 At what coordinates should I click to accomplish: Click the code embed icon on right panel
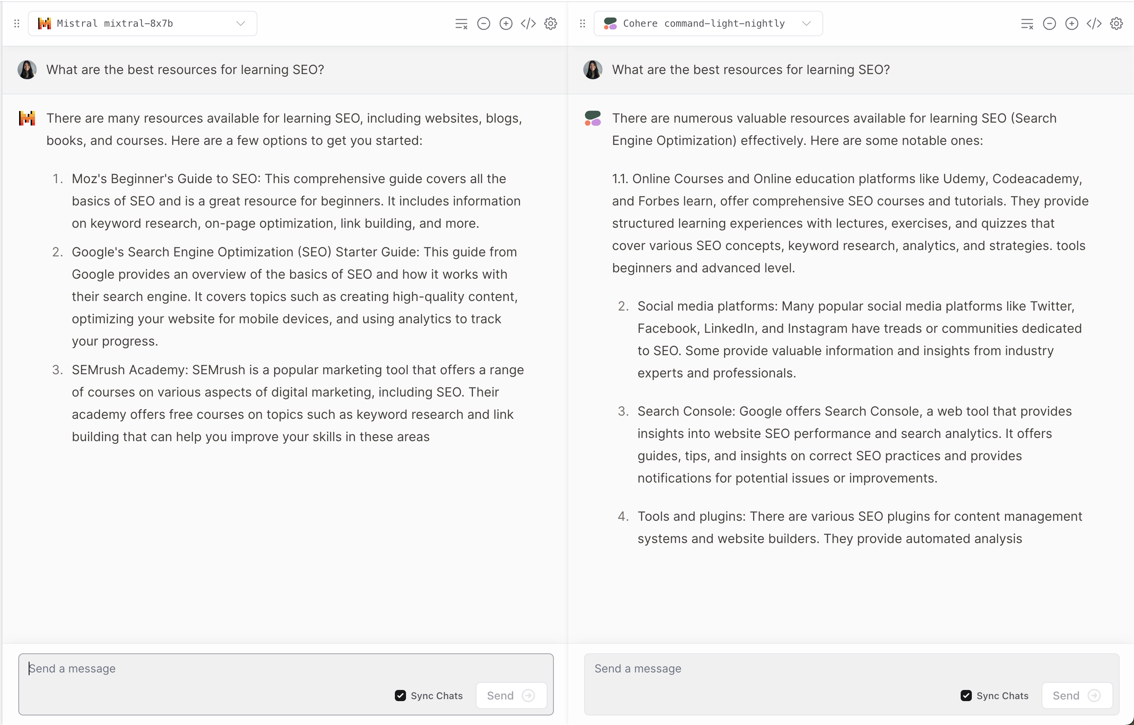(x=1093, y=22)
